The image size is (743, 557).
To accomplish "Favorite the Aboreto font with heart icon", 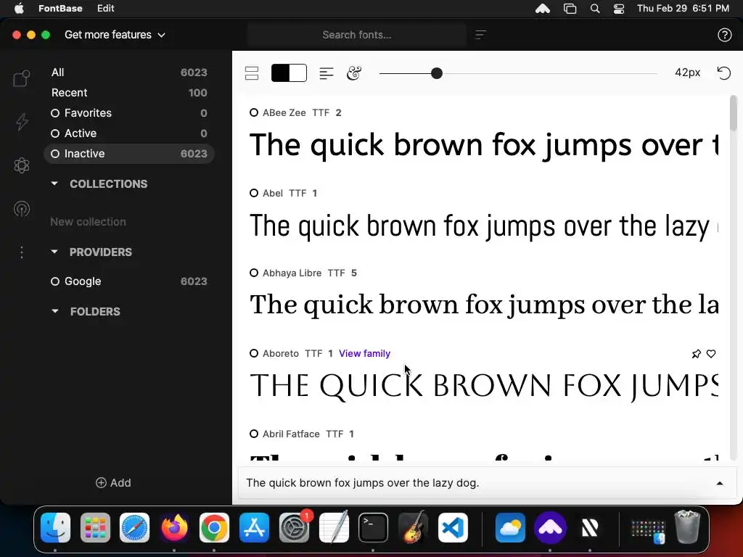I will pyautogui.click(x=711, y=354).
